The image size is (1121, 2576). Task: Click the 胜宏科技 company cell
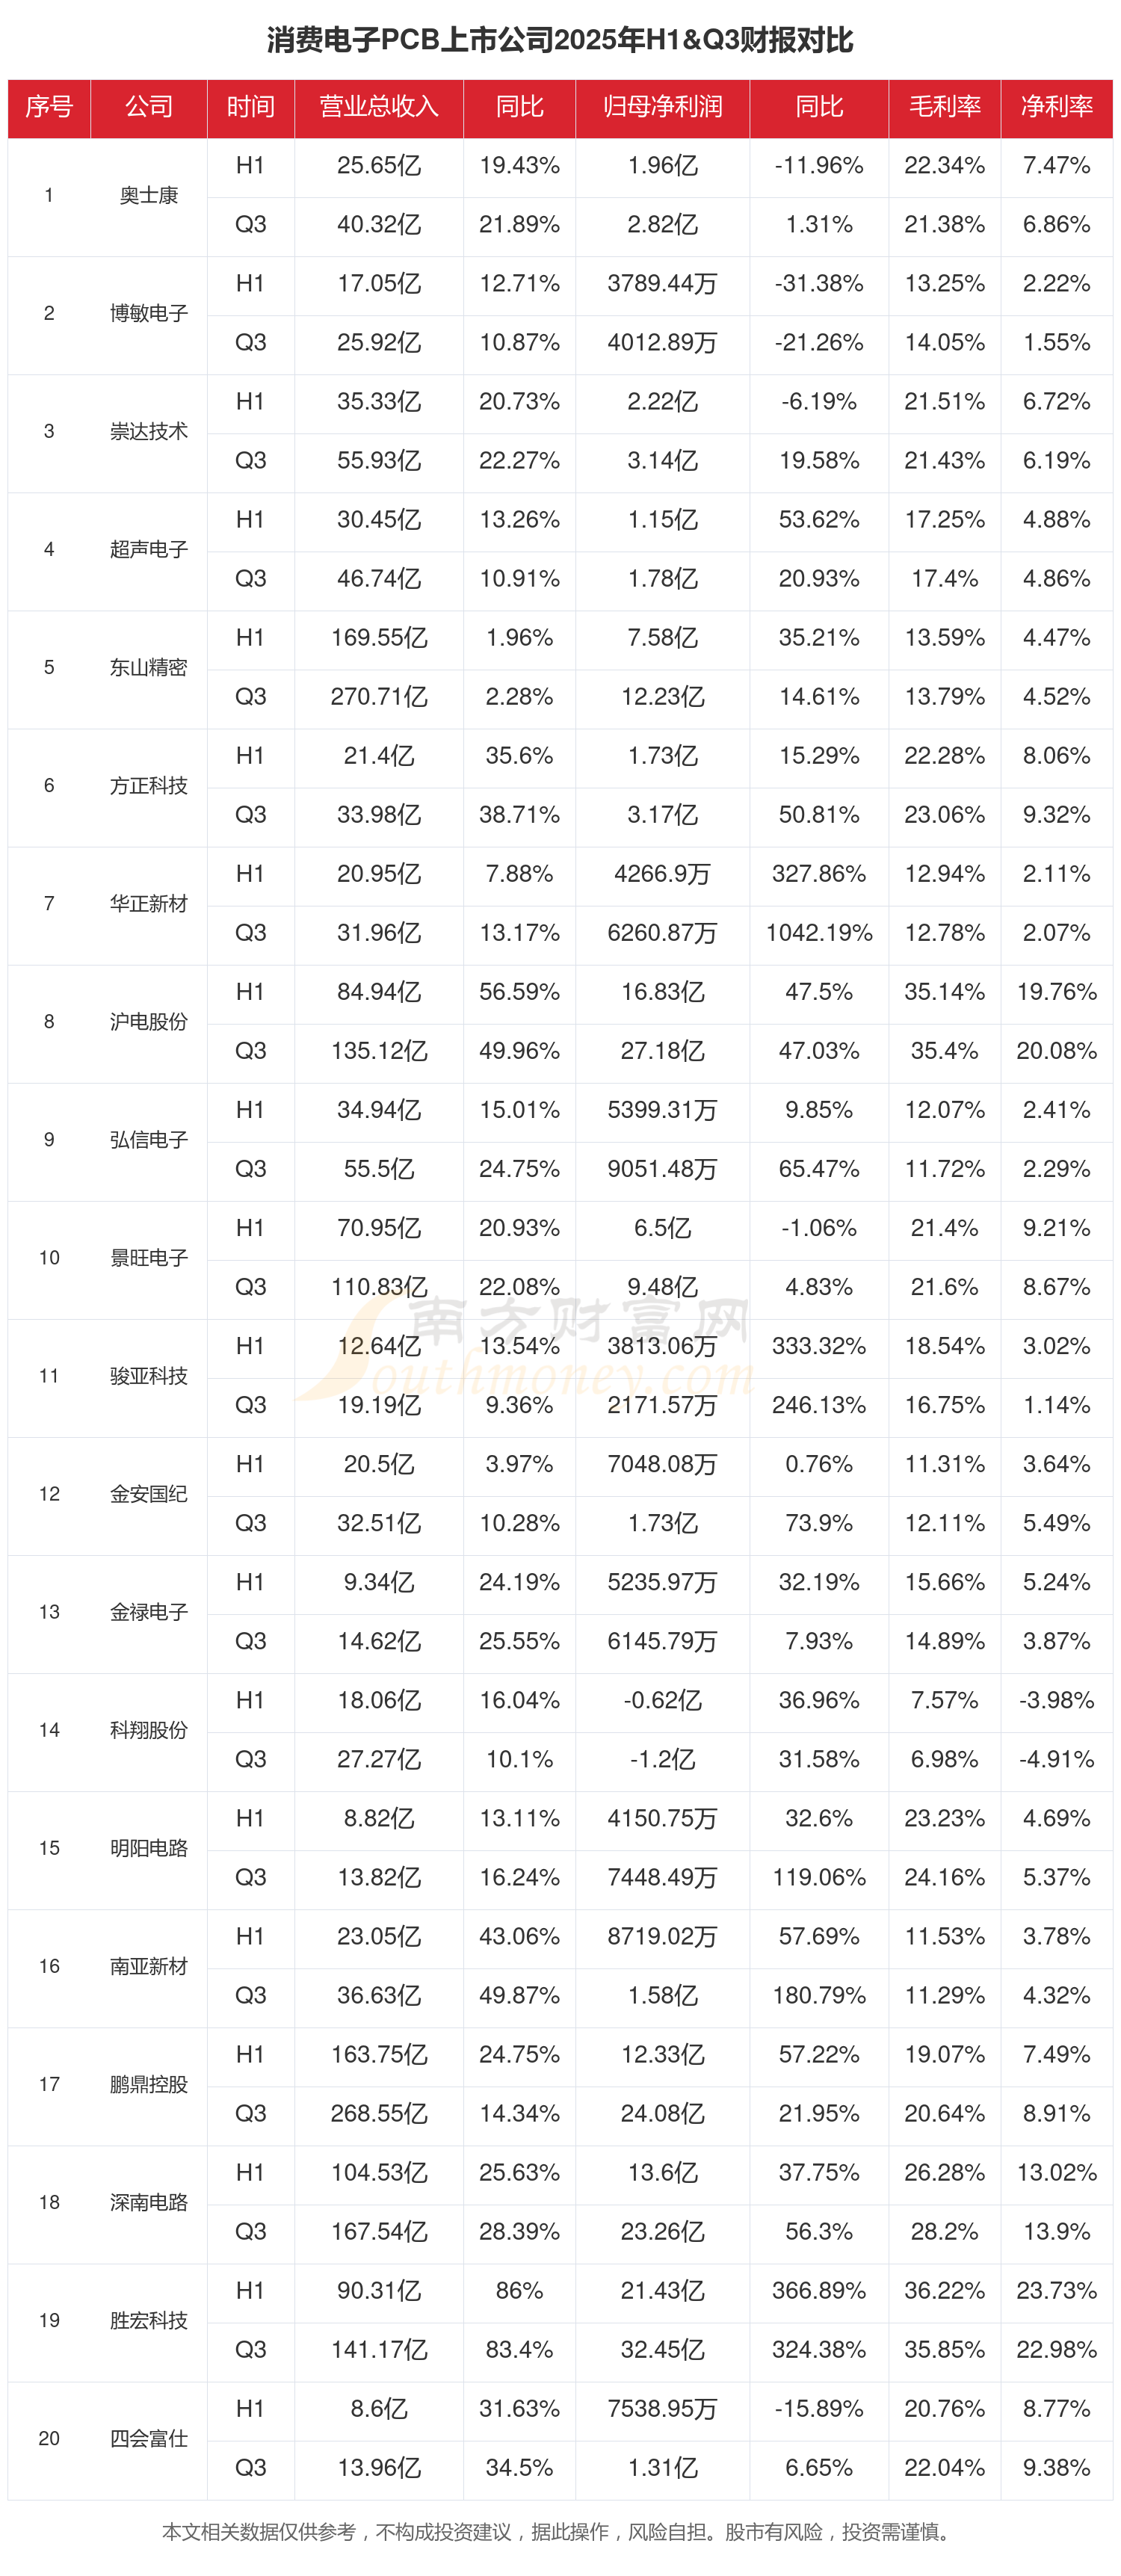(x=149, y=2321)
